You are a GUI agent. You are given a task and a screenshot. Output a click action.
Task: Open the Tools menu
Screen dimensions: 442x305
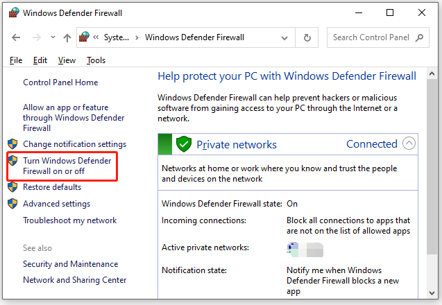click(x=96, y=60)
